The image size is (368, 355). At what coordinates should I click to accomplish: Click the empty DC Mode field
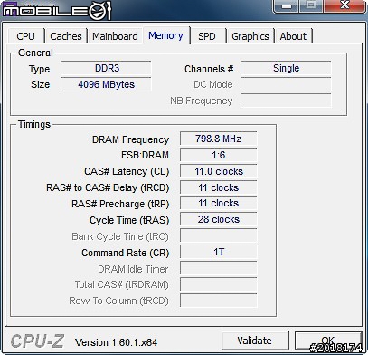(286, 84)
